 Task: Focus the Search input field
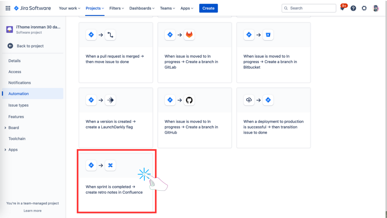pyautogui.click(x=309, y=8)
